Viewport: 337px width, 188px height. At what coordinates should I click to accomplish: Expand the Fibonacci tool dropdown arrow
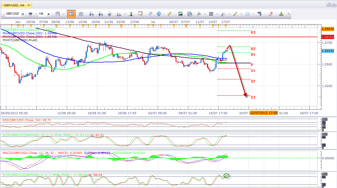point(217,14)
